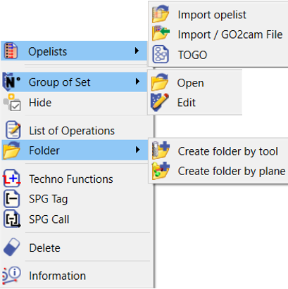Click the Hide checkbox icon
Viewport: 288px width, 289px height.
(12, 102)
